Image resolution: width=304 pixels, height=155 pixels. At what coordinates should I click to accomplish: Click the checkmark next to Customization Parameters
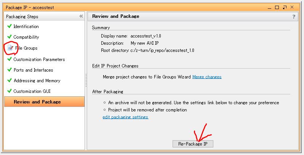click(x=9, y=59)
